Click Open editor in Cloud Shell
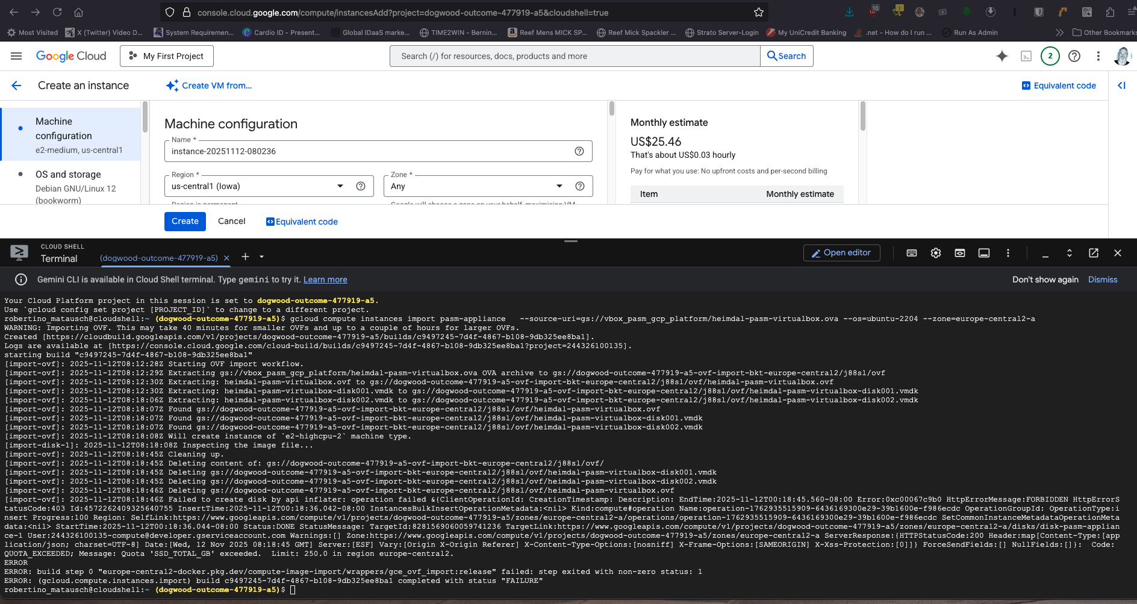Image resolution: width=1137 pixels, height=604 pixels. [841, 253]
